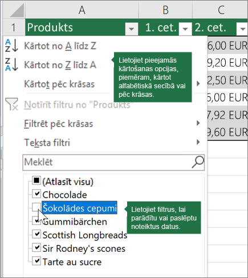248x278 pixels.
Task: Click into the Meklēt search field
Action: [x=113, y=162]
